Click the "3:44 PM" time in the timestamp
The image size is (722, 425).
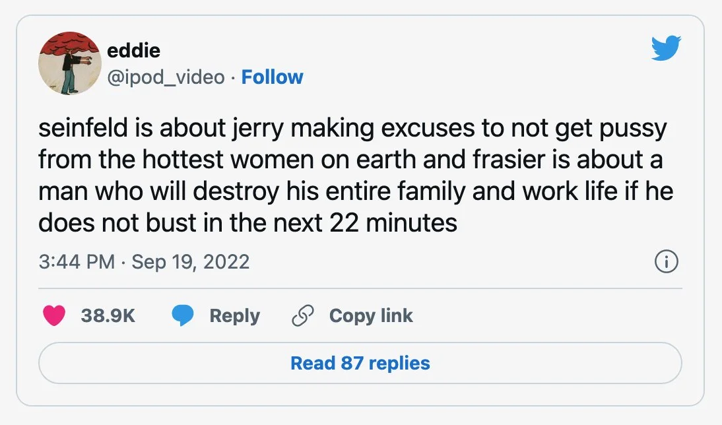pyautogui.click(x=77, y=262)
